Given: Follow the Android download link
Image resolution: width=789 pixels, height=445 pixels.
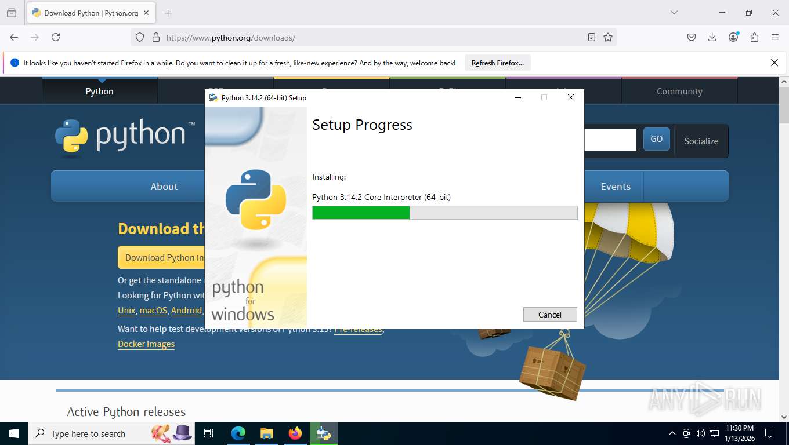Looking at the screenshot, I should point(186,311).
